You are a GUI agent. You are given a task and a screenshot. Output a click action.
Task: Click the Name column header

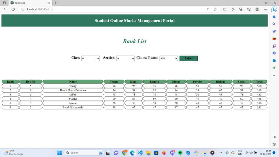pyautogui.click(x=73, y=82)
